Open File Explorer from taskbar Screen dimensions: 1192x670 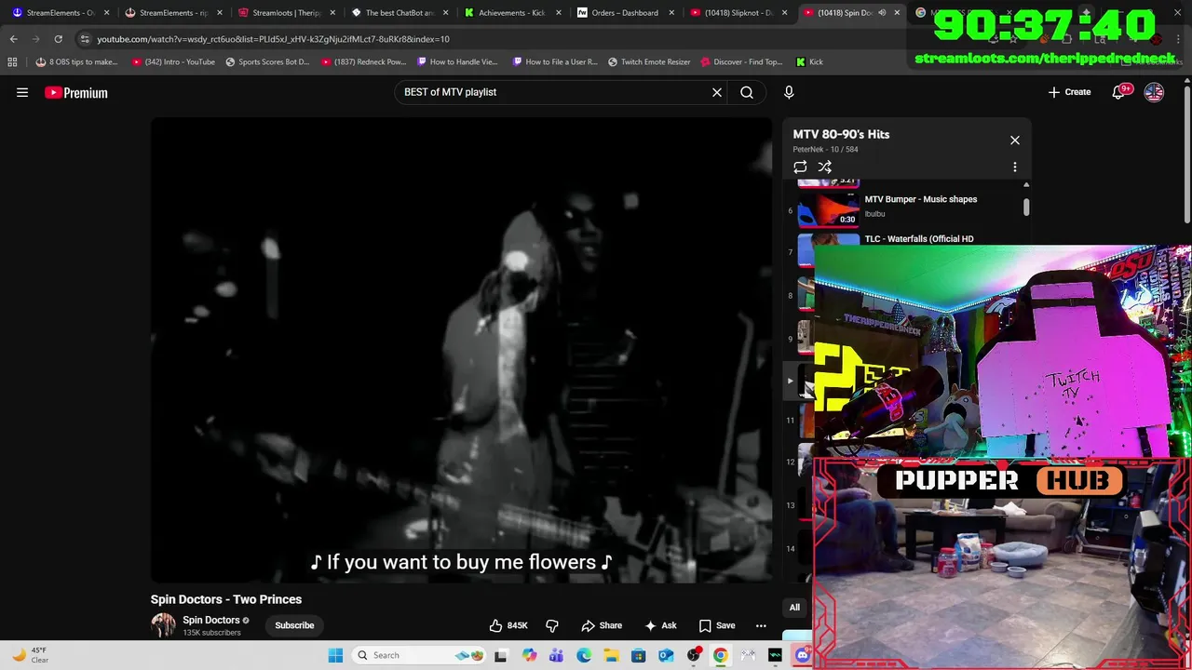pyautogui.click(x=611, y=655)
